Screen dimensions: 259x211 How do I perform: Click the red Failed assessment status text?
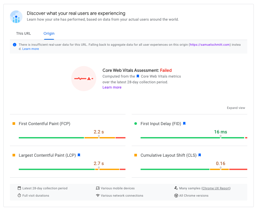(x=166, y=70)
